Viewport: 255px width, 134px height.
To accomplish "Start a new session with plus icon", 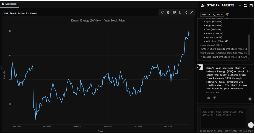I will 240,5.
